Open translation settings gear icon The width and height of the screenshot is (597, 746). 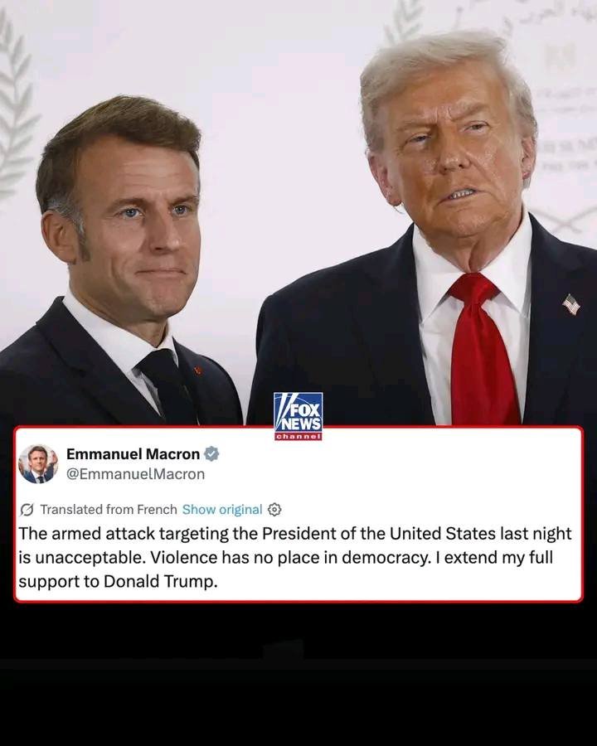[x=274, y=510]
